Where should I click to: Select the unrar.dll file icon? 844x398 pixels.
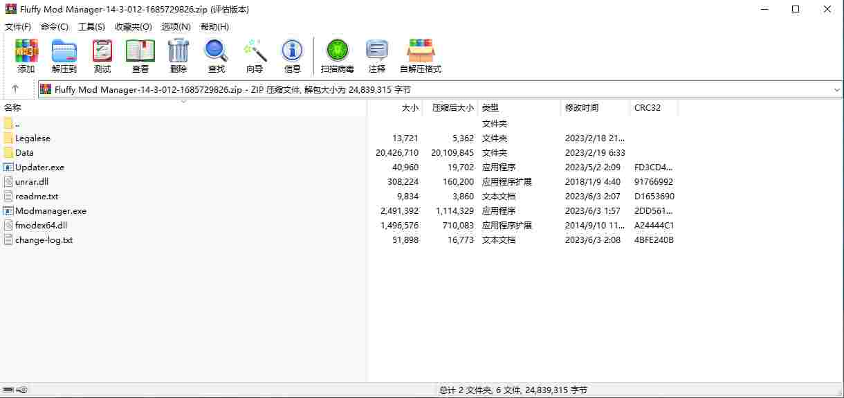click(x=8, y=182)
